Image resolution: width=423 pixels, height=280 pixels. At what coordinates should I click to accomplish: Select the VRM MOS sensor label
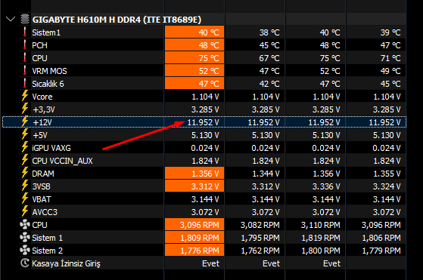(x=49, y=71)
